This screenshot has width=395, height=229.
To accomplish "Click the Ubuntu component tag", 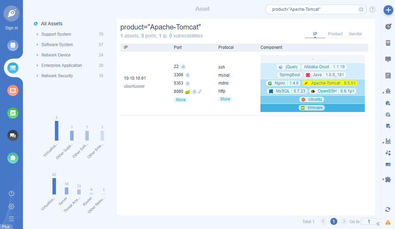I will 312,99.
